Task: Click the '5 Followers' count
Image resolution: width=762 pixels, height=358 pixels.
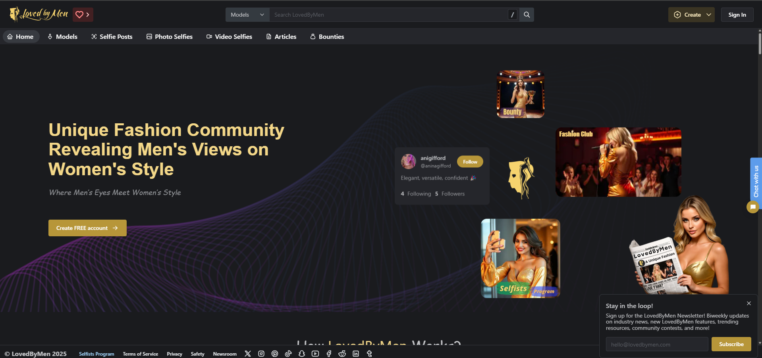Action: (x=450, y=194)
